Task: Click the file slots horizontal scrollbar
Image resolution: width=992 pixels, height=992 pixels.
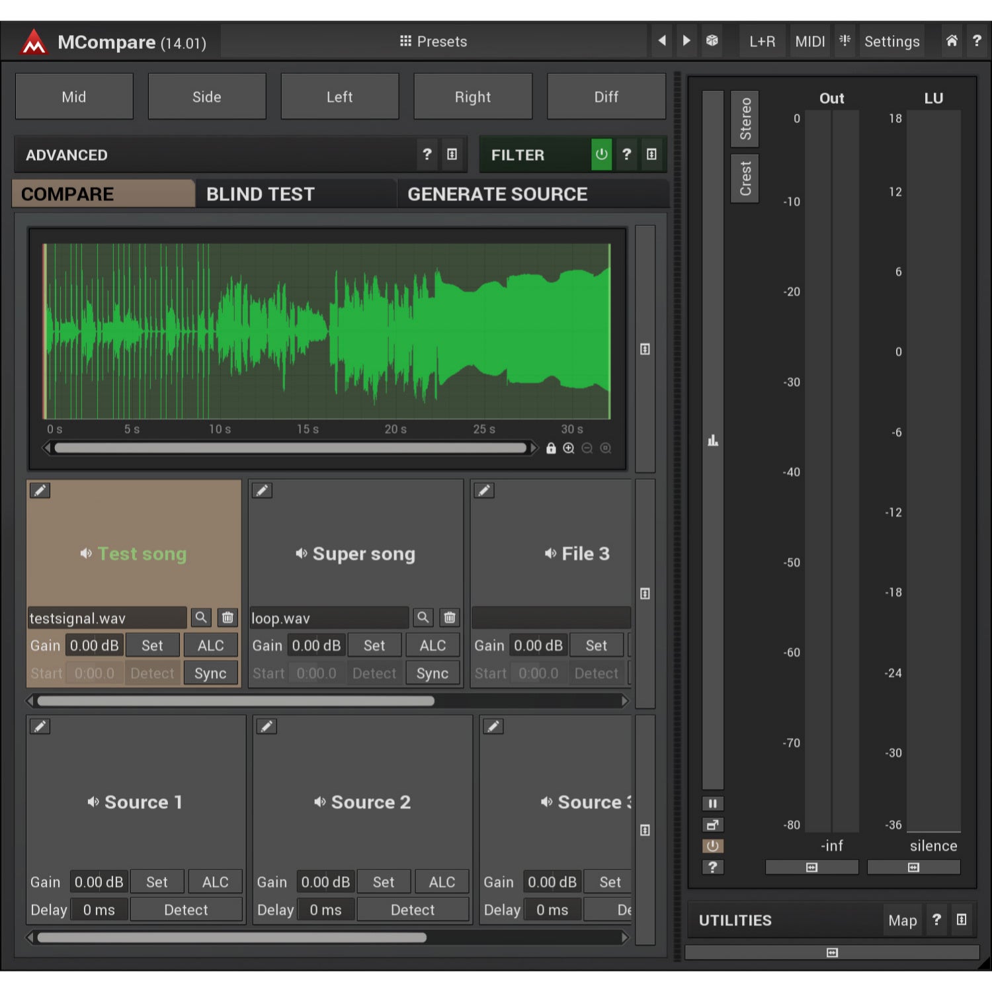Action: (x=235, y=701)
